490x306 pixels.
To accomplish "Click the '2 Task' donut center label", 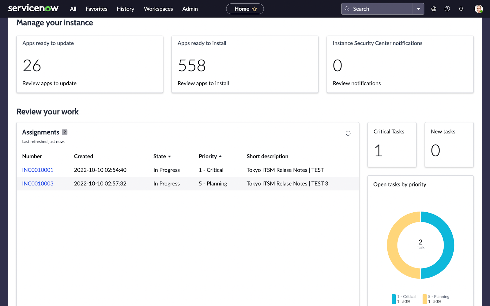I will 420,244.
